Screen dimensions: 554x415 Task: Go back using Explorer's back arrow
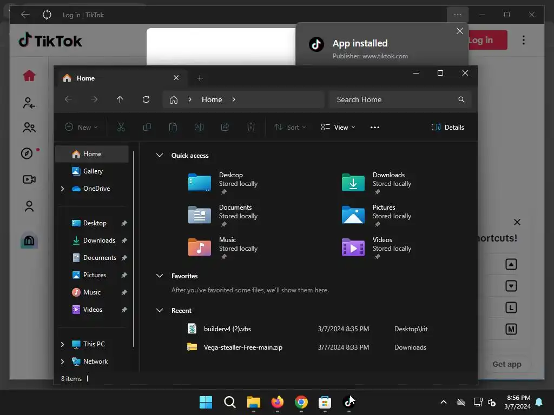click(68, 99)
